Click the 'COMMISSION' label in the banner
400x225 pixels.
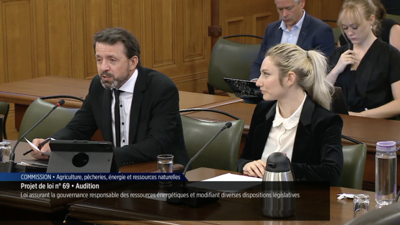pos(36,177)
